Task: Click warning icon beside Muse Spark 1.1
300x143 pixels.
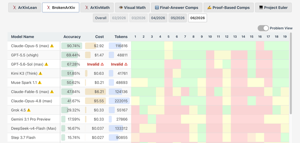Action: tap(39, 82)
